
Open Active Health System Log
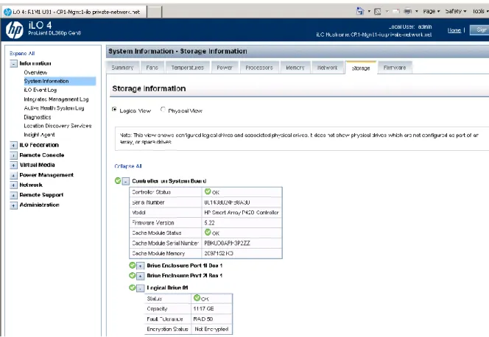pos(54,108)
